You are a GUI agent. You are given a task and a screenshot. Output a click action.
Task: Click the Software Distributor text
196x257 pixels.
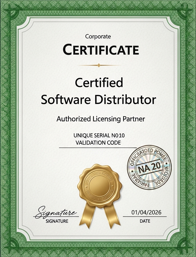tap(98, 100)
